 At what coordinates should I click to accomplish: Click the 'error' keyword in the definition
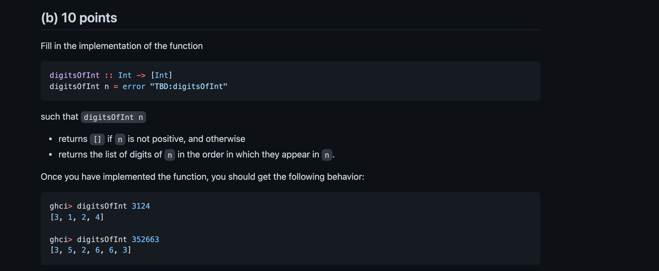click(x=134, y=87)
